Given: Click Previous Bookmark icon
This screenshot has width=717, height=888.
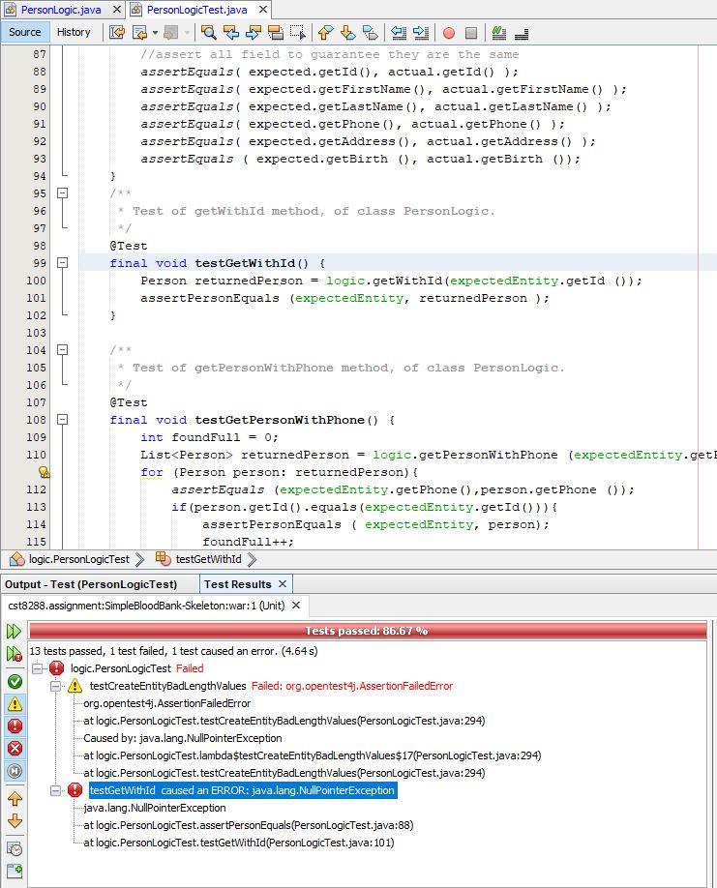Looking at the screenshot, I should [325, 33].
